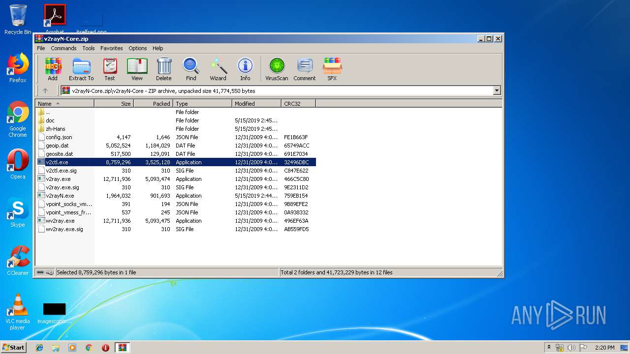Go up one folder level arrow
This screenshot has width=630, height=354.
click(45, 90)
